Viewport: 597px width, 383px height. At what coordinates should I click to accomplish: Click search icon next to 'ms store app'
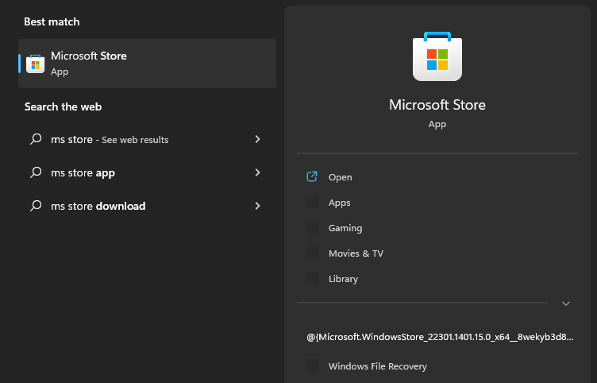point(36,172)
